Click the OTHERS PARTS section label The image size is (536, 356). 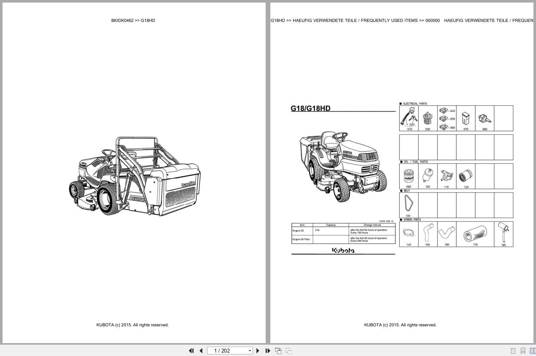click(x=412, y=219)
